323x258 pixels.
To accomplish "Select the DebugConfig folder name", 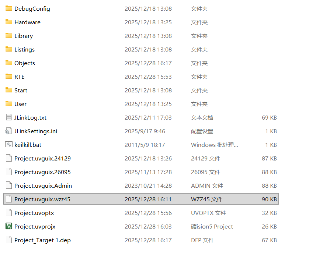I will (32, 9).
